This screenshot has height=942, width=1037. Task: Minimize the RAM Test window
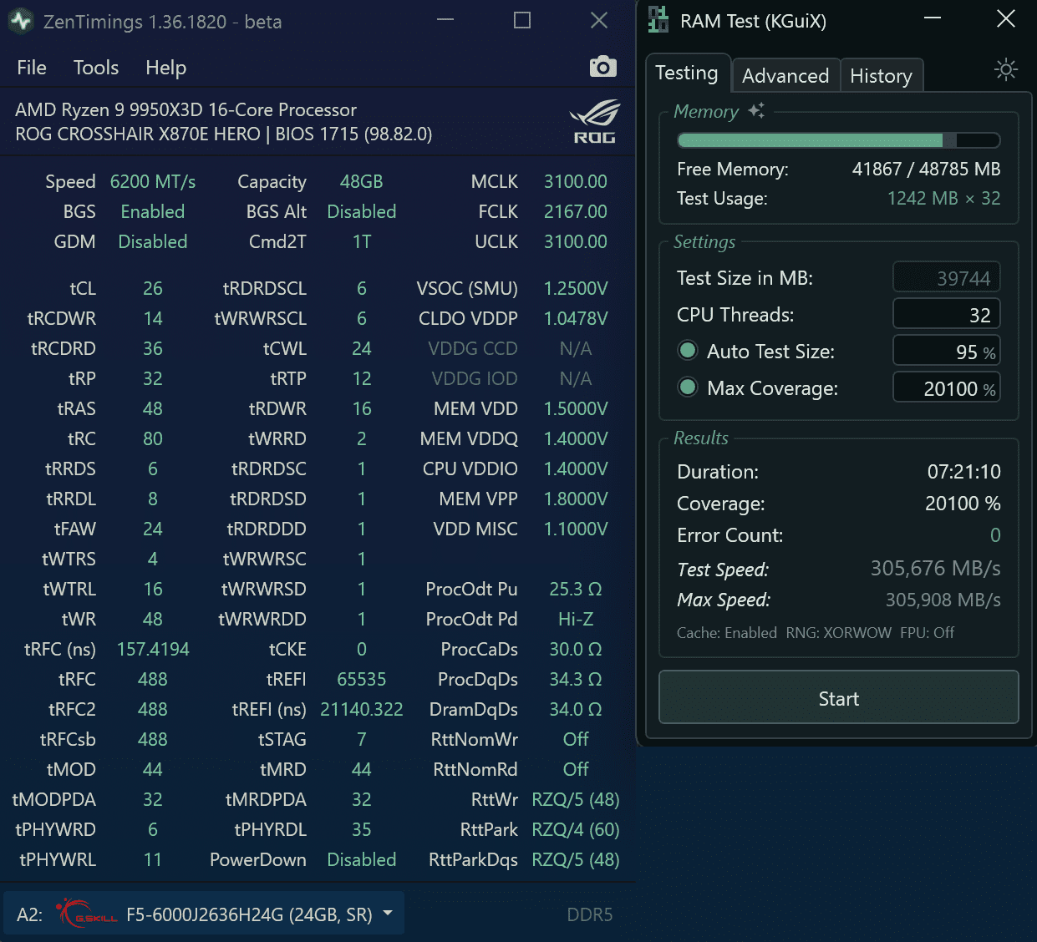coord(933,18)
